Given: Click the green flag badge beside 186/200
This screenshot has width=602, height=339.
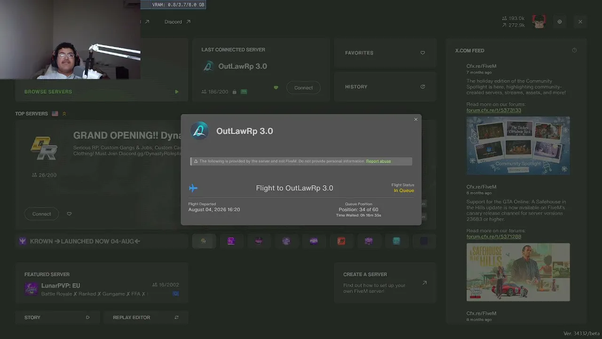Looking at the screenshot, I should point(244,92).
